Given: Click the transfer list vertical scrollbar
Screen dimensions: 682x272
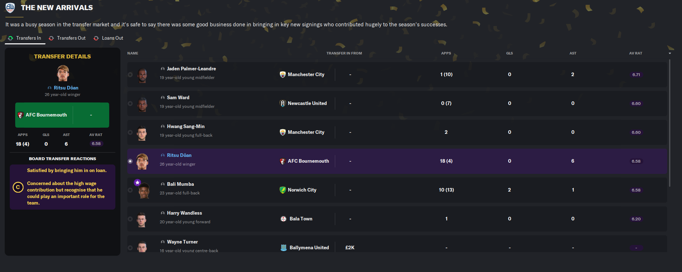Looking at the screenshot, I should pos(670,123).
